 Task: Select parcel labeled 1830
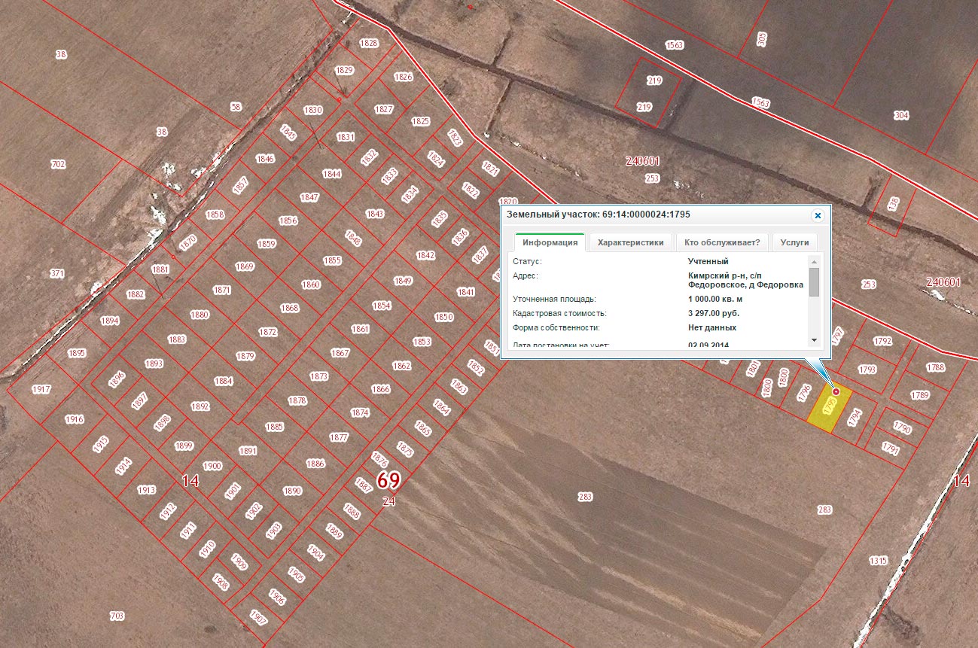tap(313, 110)
